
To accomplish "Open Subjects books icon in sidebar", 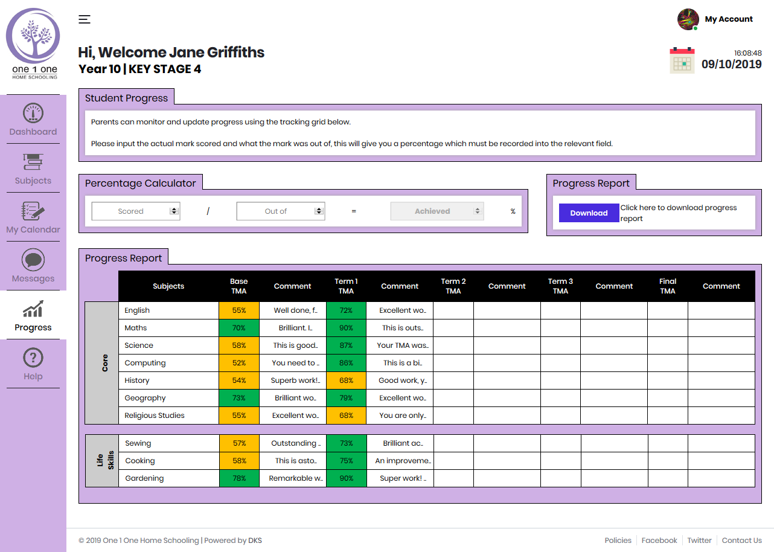I will 33,162.
